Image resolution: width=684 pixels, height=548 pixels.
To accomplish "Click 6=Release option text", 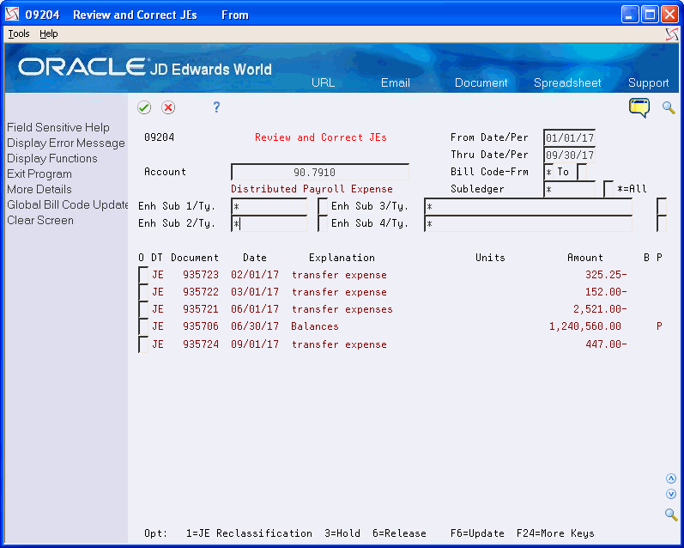I will [x=399, y=533].
